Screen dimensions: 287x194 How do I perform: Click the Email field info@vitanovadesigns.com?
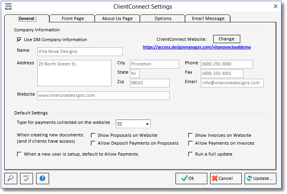pos(232,83)
